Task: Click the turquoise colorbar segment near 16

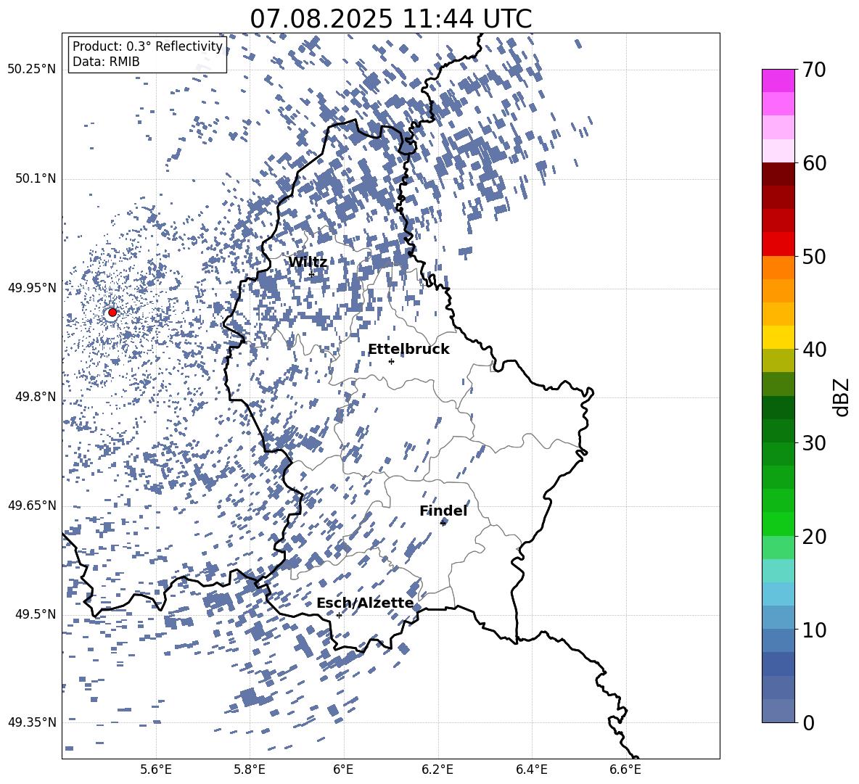Action: point(778,571)
